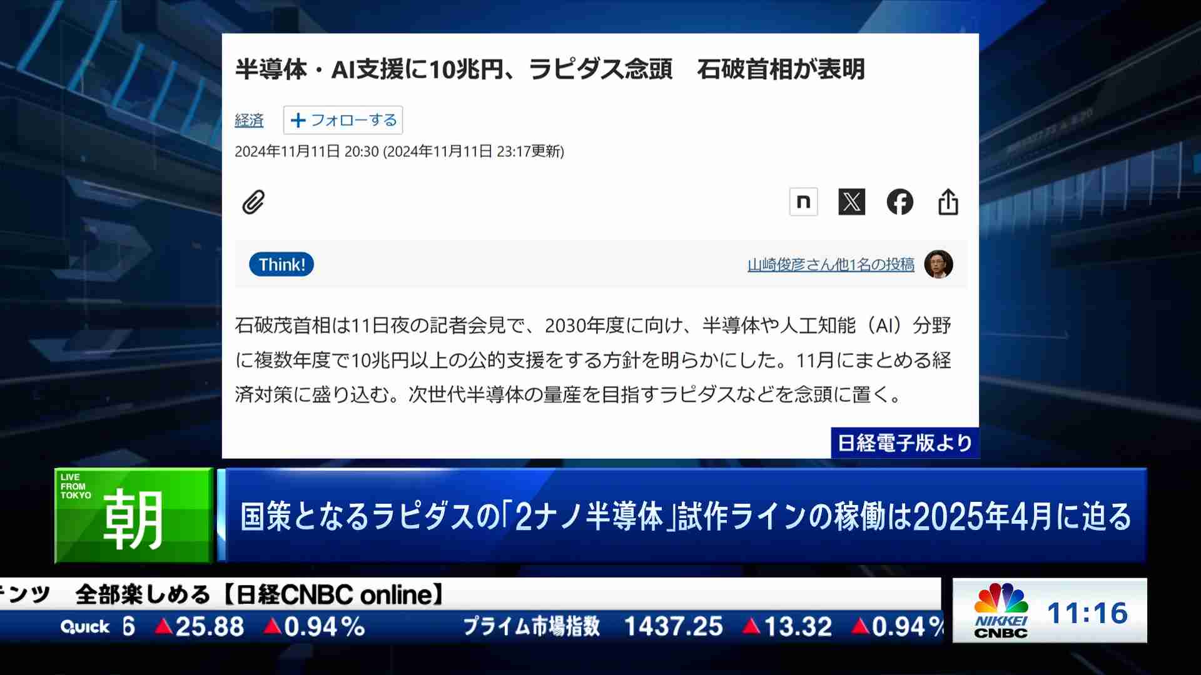Click commenter's profile photo thumbnail
The image size is (1201, 675).
[x=938, y=264]
